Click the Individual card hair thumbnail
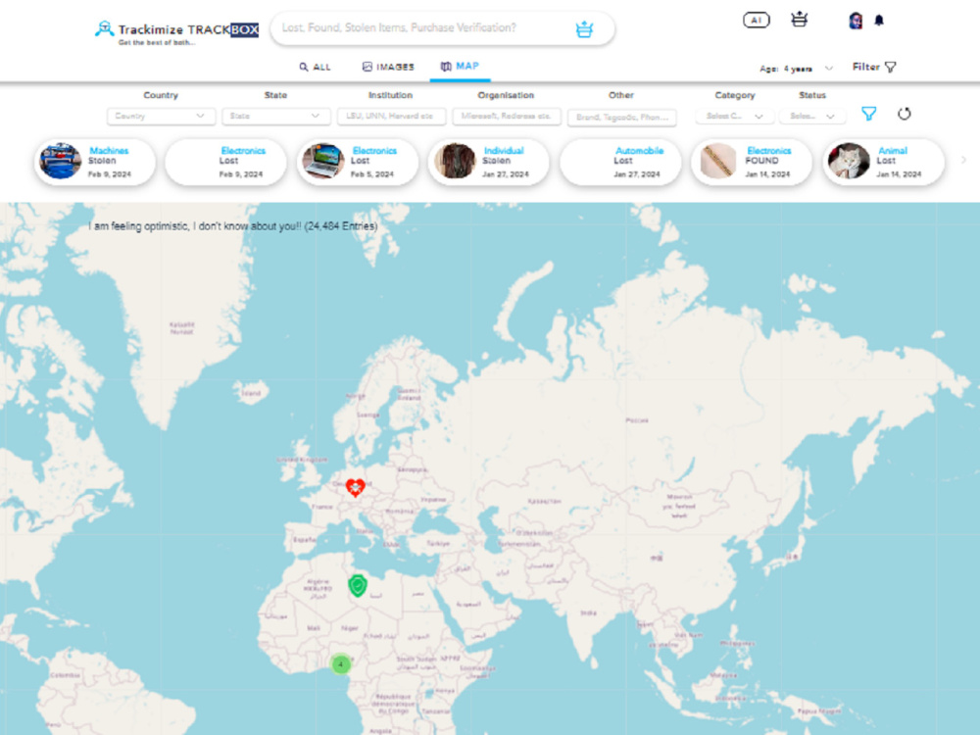This screenshot has height=735, width=980. tap(455, 162)
